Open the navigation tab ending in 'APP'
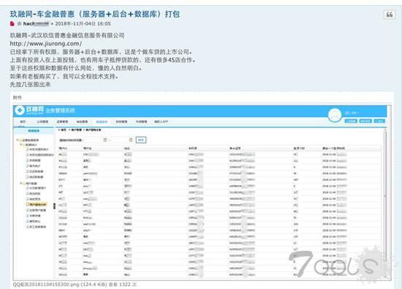Viewport: 402px width, 289px height. [x=161, y=121]
